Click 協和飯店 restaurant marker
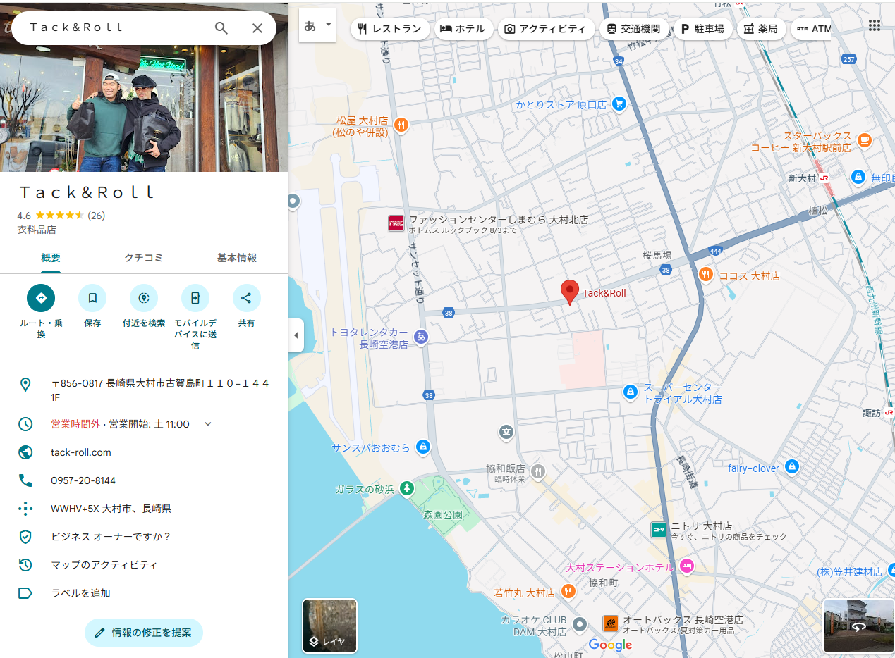Viewport: 895px width, 658px height. pyautogui.click(x=538, y=472)
